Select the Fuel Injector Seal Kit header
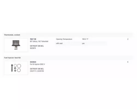The height and width of the screenshot is (109, 137). coord(12,58)
